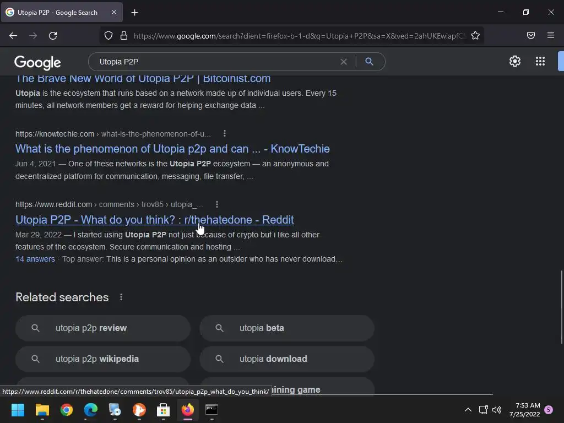Open the Firefox application menu

tap(551, 35)
